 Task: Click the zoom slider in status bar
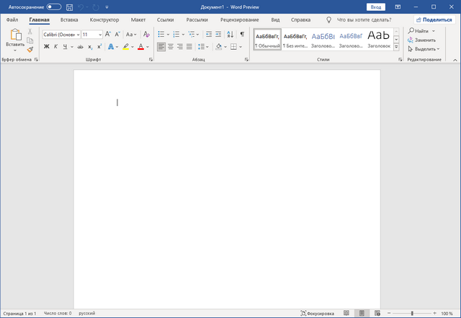412,314
